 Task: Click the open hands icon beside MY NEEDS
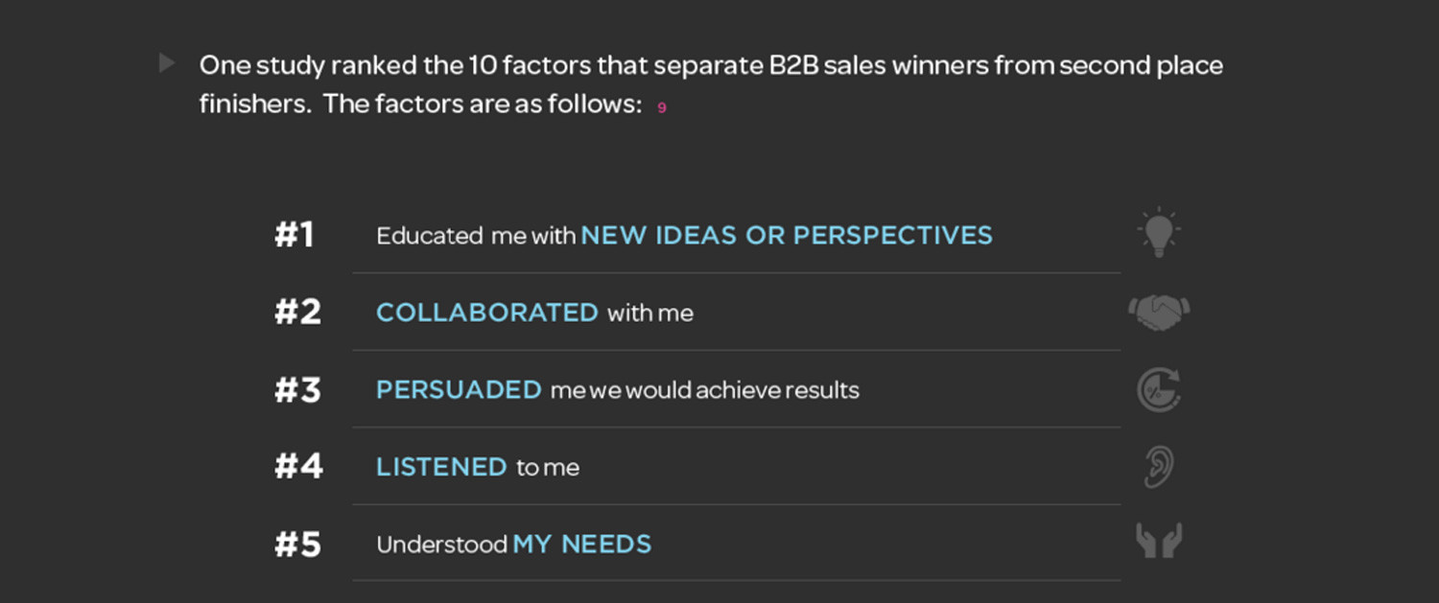[1159, 542]
